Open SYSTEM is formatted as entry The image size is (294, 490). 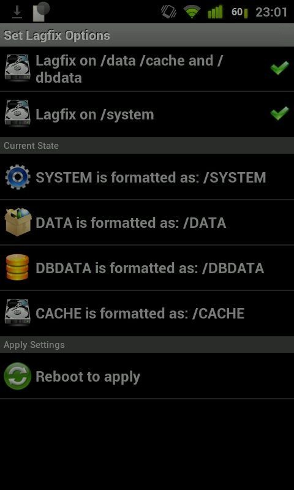(147, 177)
